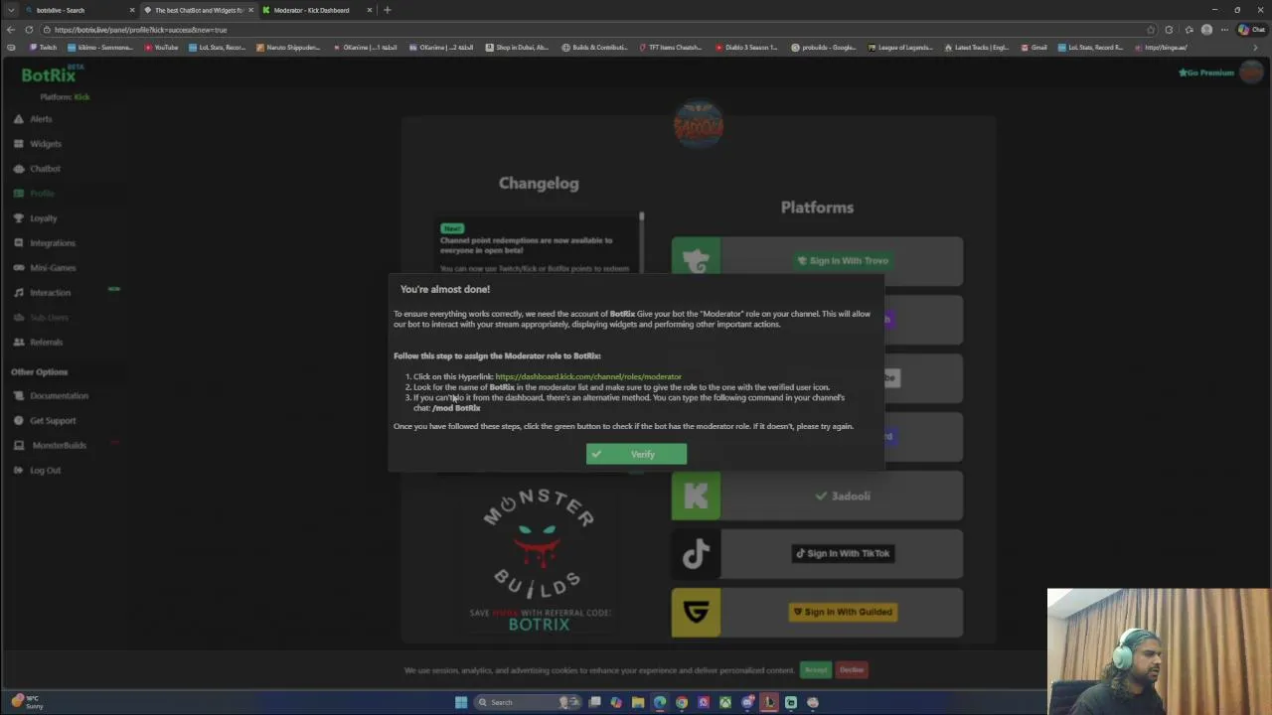This screenshot has width=1272, height=715.
Task: Accept the cookies notice
Action: [x=816, y=669]
